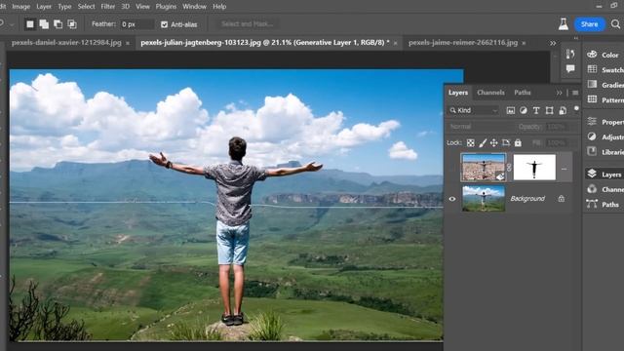Image resolution: width=624 pixels, height=351 pixels.
Task: Choose Subtract from selection mode icon
Action: [58, 24]
